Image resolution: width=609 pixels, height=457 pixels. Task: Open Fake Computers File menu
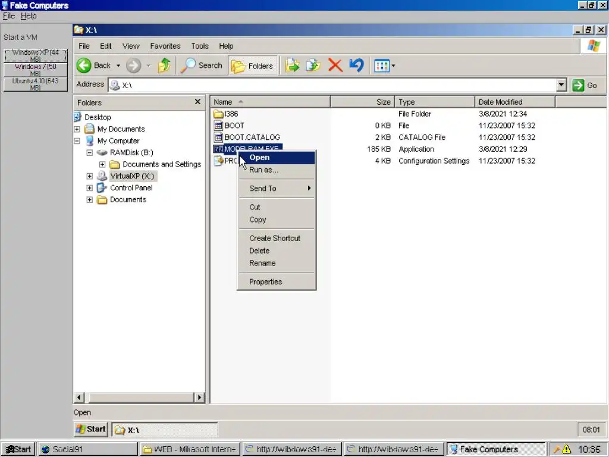tap(8, 16)
